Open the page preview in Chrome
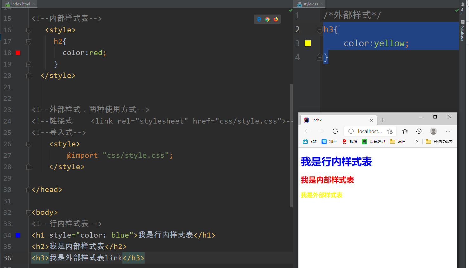 pyautogui.click(x=267, y=19)
